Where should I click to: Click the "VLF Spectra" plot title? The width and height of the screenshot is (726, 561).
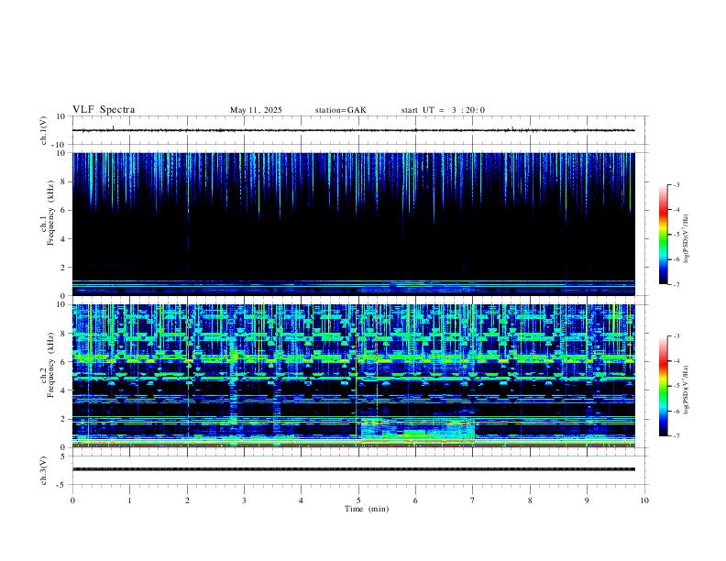point(104,110)
